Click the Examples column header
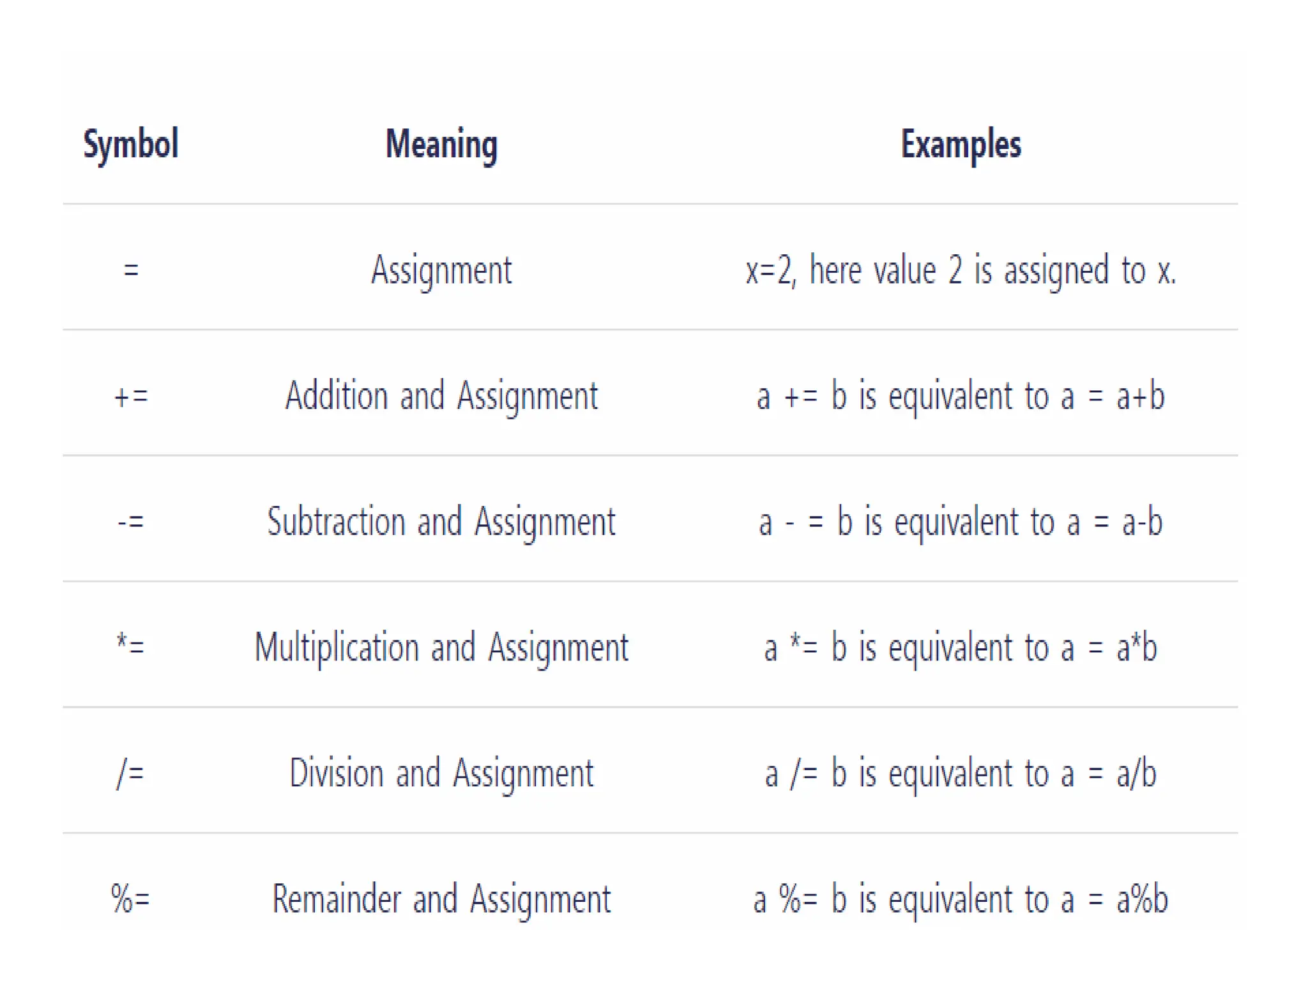This screenshot has height=981, width=1308. [961, 144]
